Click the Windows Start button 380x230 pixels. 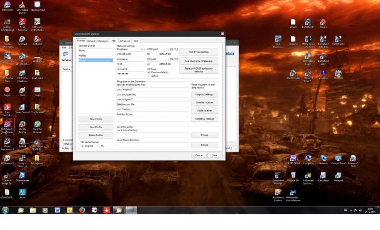point(5,210)
